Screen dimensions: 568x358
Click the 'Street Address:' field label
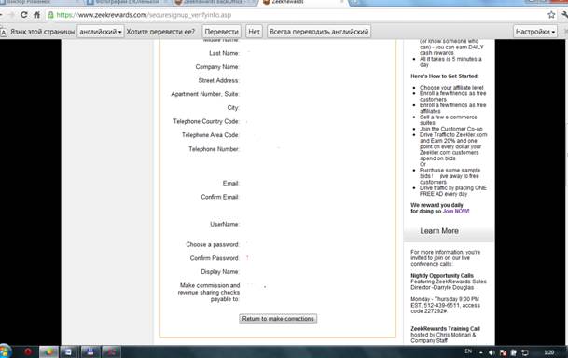pos(218,80)
